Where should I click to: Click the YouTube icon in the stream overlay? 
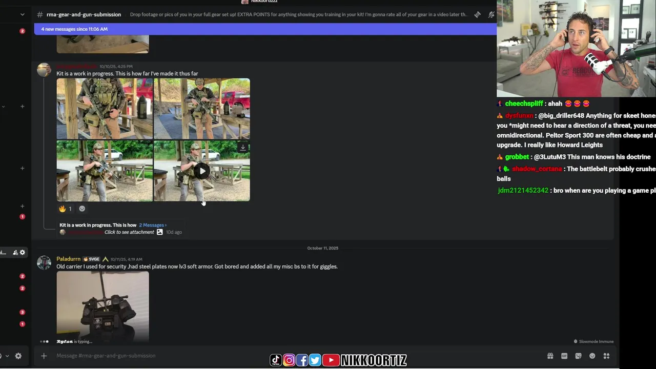coord(331,360)
